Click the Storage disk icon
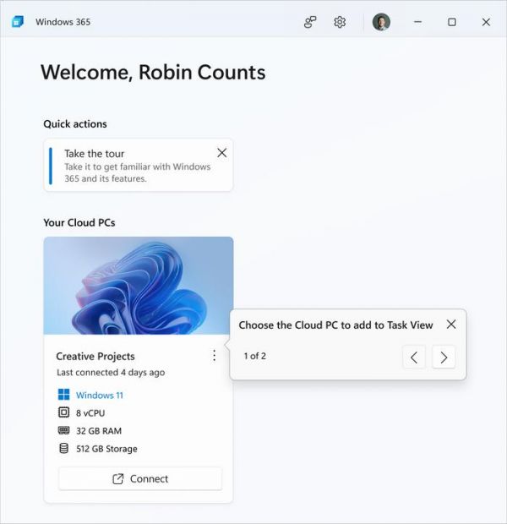Screen dimensions: 507x524 (63, 449)
